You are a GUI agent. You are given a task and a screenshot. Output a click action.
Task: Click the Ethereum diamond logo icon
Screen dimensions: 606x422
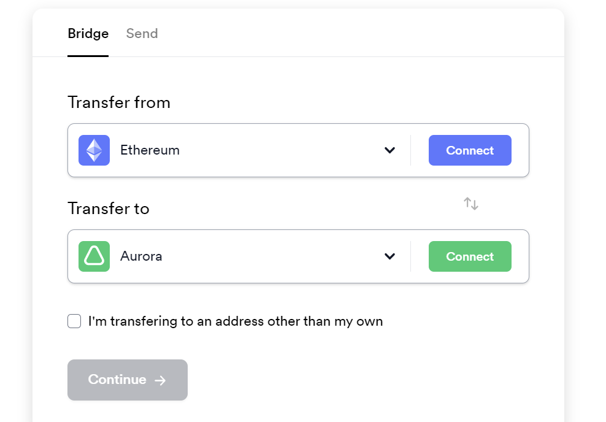(x=94, y=150)
